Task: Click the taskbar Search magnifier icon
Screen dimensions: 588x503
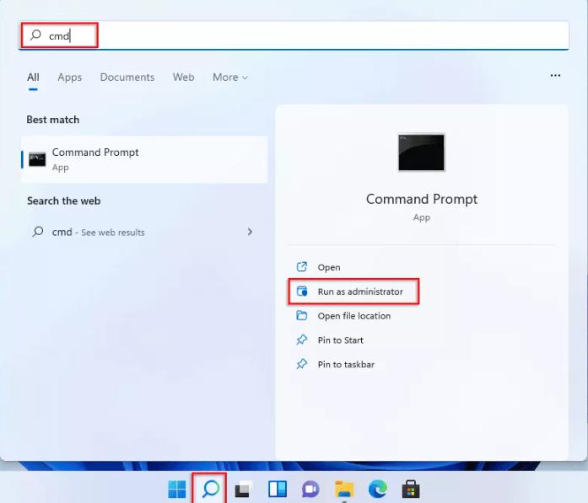Action: [x=210, y=490]
